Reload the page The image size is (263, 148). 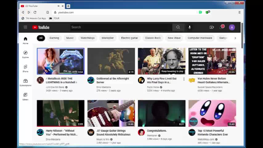coord(35,12)
